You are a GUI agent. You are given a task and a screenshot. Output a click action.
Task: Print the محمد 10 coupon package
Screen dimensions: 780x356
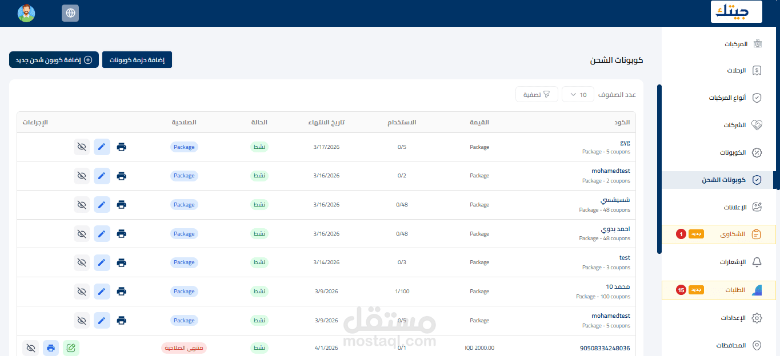[x=121, y=292]
